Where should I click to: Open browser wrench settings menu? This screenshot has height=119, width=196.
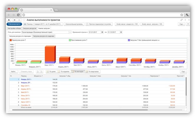coord(187,15)
